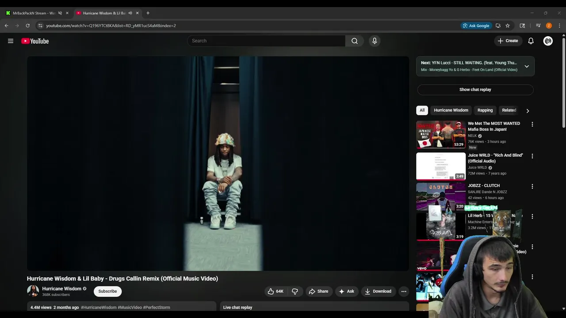This screenshot has height=318, width=566.
Task: Open Chrome three-dot menu
Action: point(559,26)
